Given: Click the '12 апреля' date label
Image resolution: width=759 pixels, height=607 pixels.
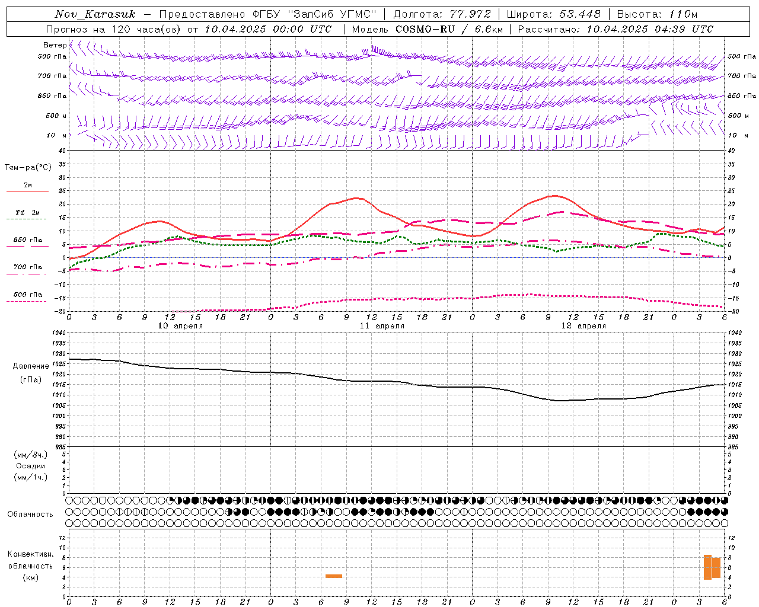Looking at the screenshot, I should [583, 326].
